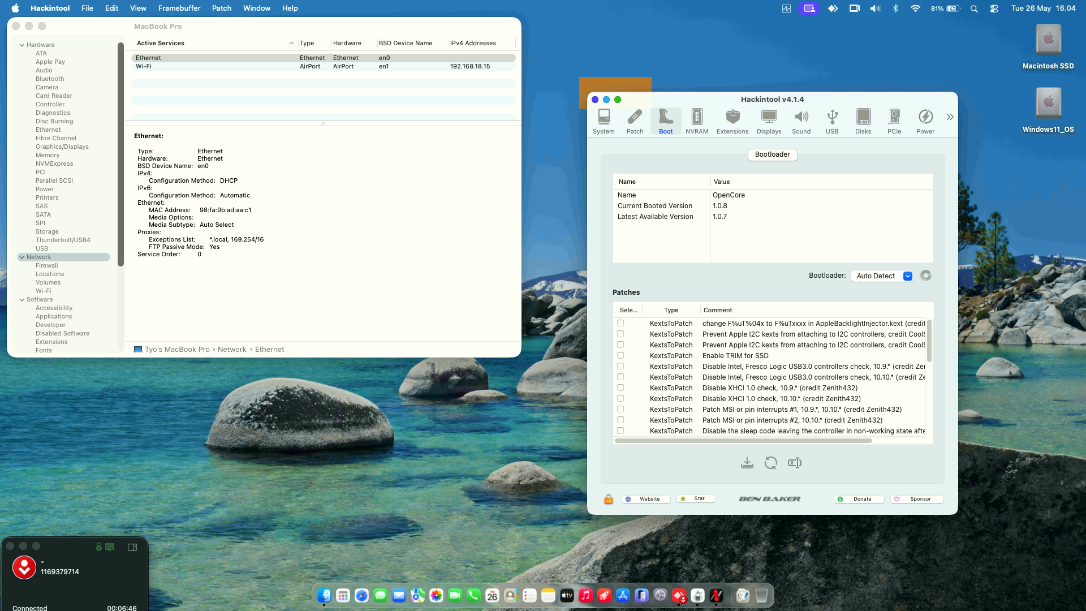Select the USB toolbar icon in Hackintool
This screenshot has width=1086, height=611.
[x=832, y=122]
